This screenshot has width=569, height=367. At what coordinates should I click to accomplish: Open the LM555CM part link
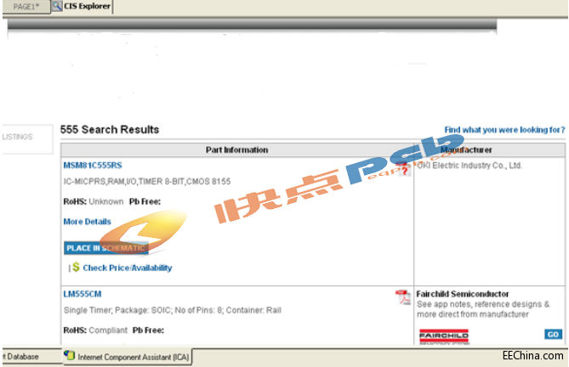(x=83, y=294)
